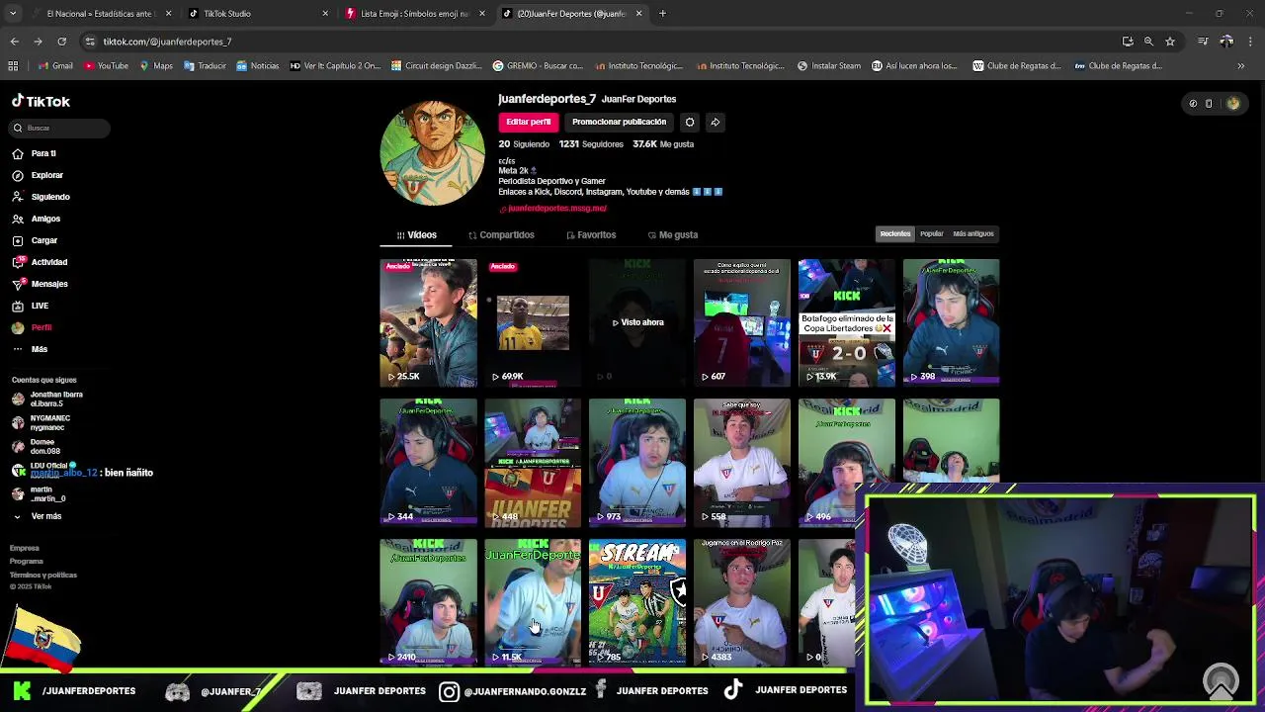Image resolution: width=1265 pixels, height=712 pixels.
Task: Open 20 Siguiendo list
Action: tap(524, 144)
